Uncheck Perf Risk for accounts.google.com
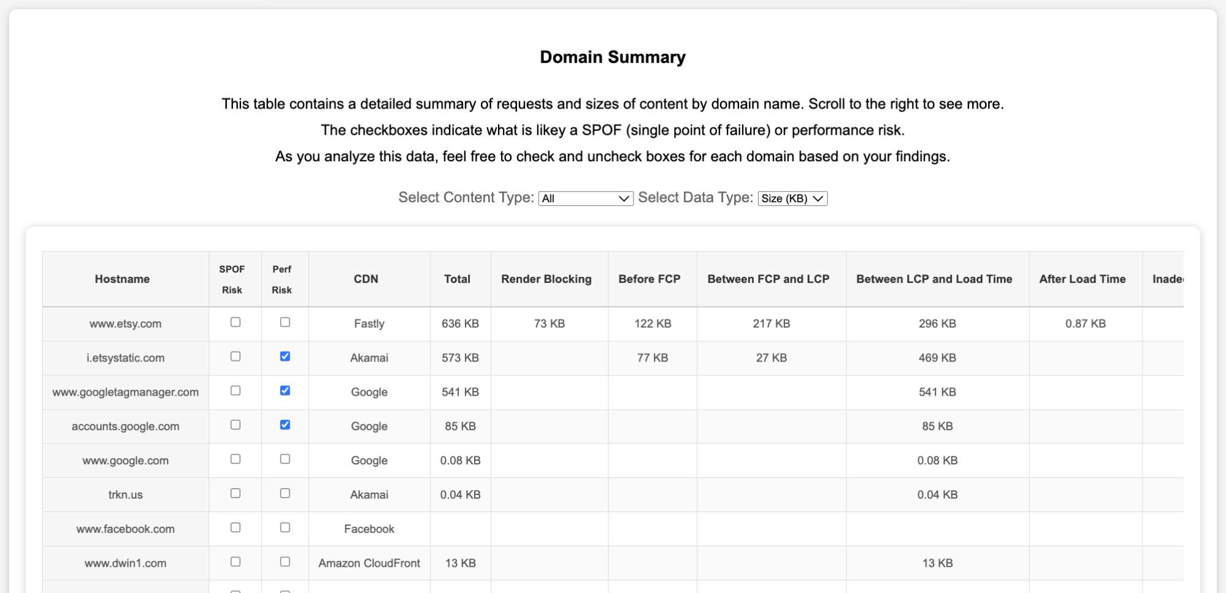The image size is (1226, 593). point(284,425)
